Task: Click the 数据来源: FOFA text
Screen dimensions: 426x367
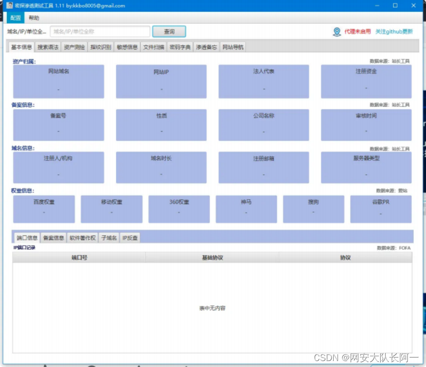Action: tap(394, 248)
